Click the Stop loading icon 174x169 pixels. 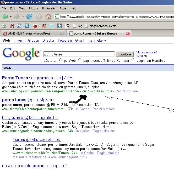click(x=39, y=17)
